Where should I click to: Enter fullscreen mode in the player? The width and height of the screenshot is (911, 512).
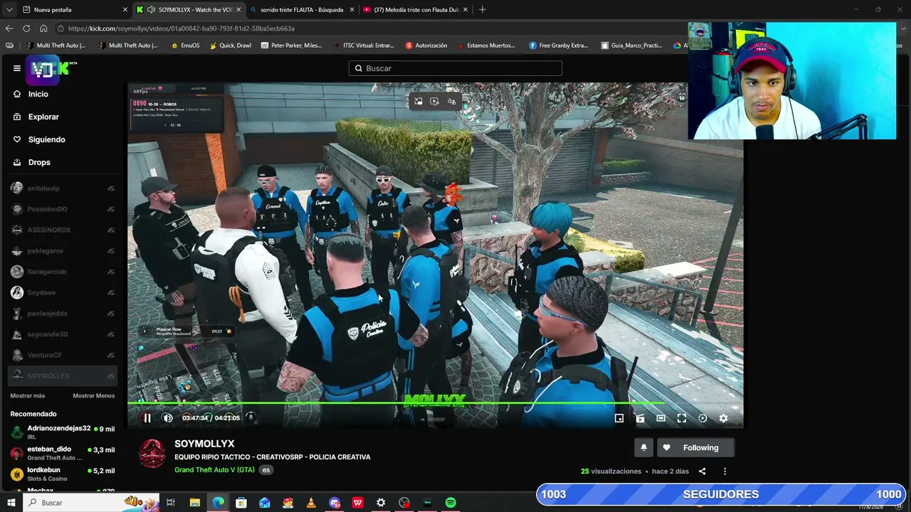682,418
